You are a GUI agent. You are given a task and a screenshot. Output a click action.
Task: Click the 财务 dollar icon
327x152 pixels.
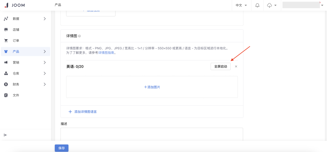6,84
